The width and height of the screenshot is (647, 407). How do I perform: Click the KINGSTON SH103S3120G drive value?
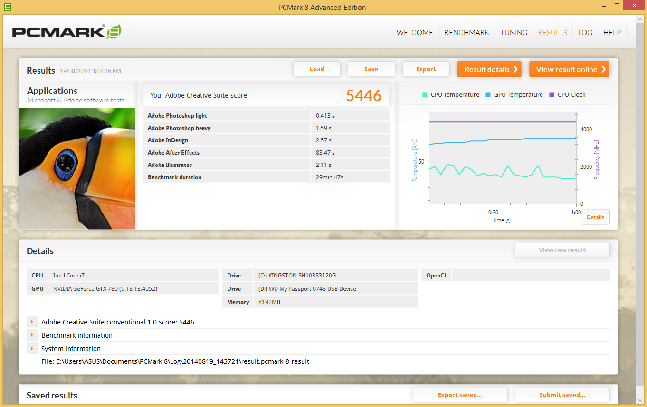(x=335, y=275)
